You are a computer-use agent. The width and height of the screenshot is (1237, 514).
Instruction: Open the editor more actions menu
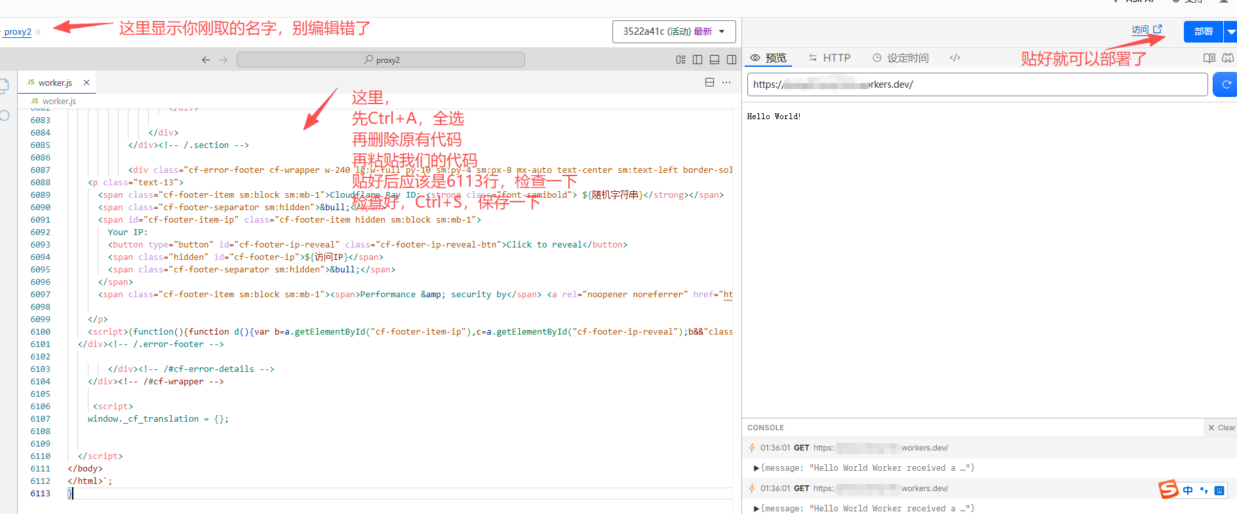726,83
